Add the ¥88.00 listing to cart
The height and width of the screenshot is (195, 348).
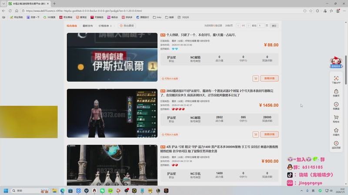pos(256,78)
